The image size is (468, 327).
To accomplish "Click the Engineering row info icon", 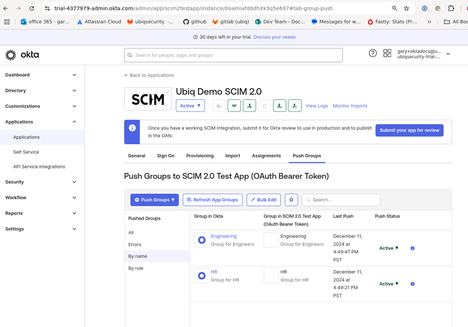I will tap(412, 248).
